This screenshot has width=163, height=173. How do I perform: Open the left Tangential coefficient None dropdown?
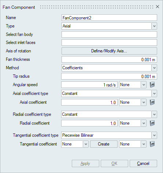tap(86, 144)
